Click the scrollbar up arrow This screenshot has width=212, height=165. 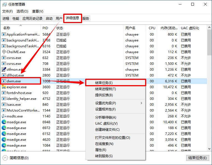pos(209,28)
